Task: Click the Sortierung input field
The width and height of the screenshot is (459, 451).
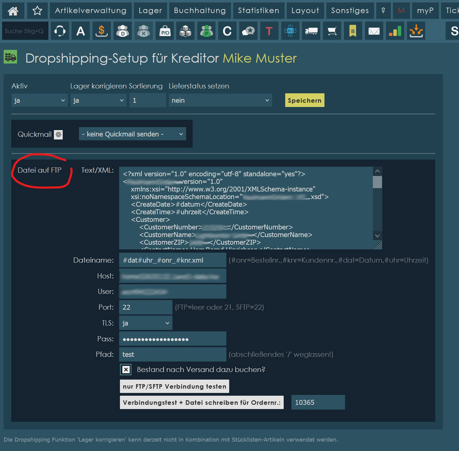Action: point(148,100)
